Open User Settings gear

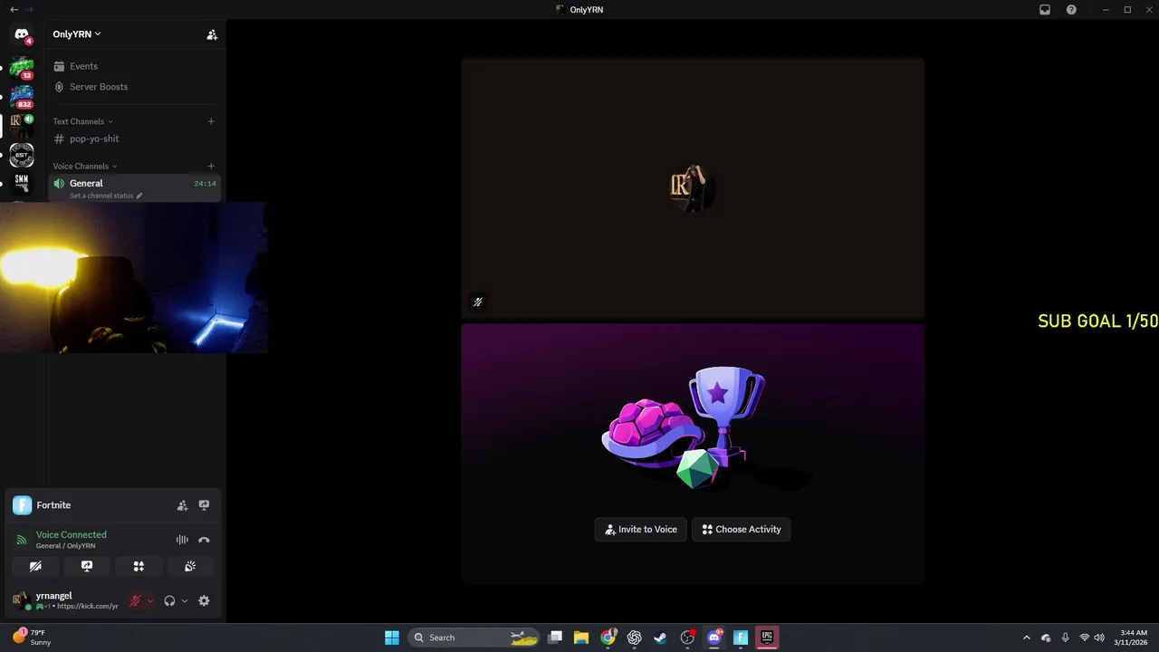(x=204, y=600)
